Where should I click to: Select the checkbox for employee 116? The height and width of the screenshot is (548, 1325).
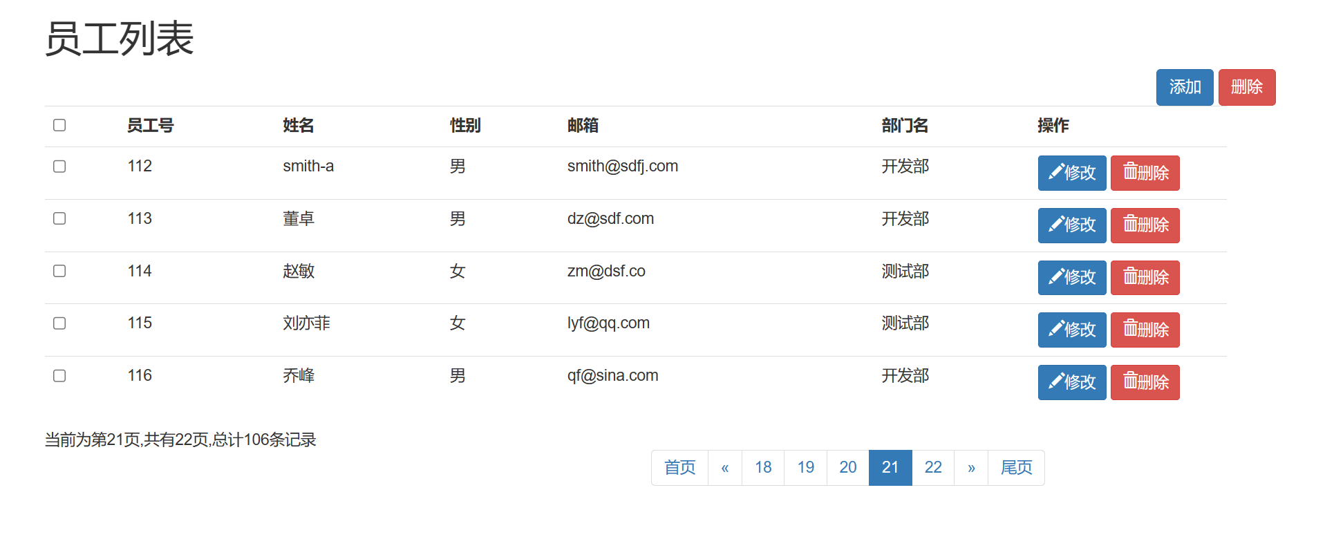click(x=59, y=376)
